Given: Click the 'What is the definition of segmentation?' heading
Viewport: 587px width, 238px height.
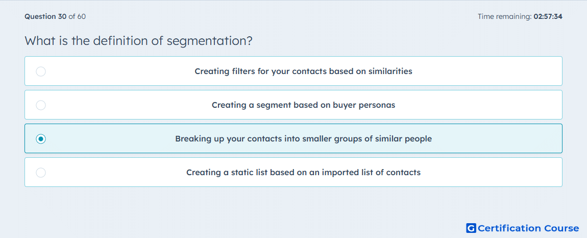Looking at the screenshot, I should 138,40.
